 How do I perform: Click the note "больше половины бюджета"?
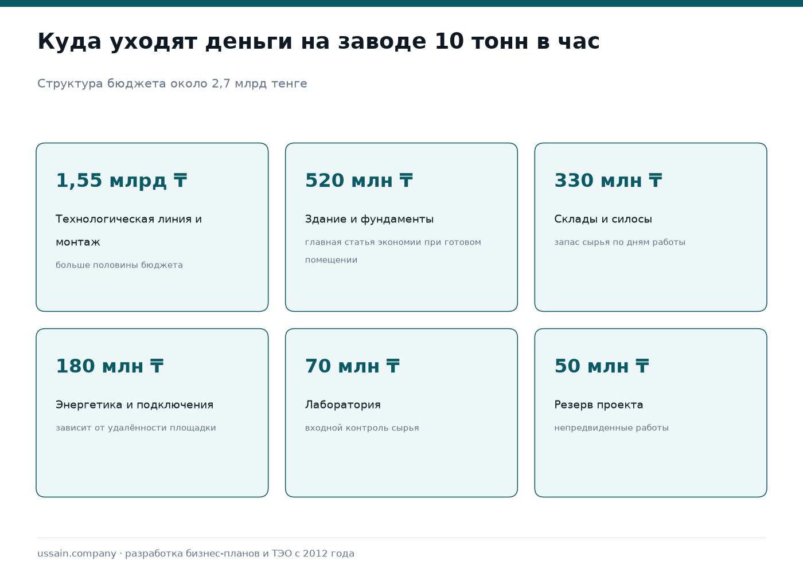pyautogui.click(x=119, y=265)
